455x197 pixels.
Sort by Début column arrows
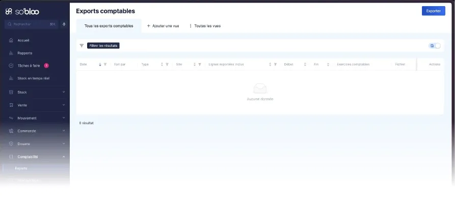pyautogui.click(x=305, y=64)
